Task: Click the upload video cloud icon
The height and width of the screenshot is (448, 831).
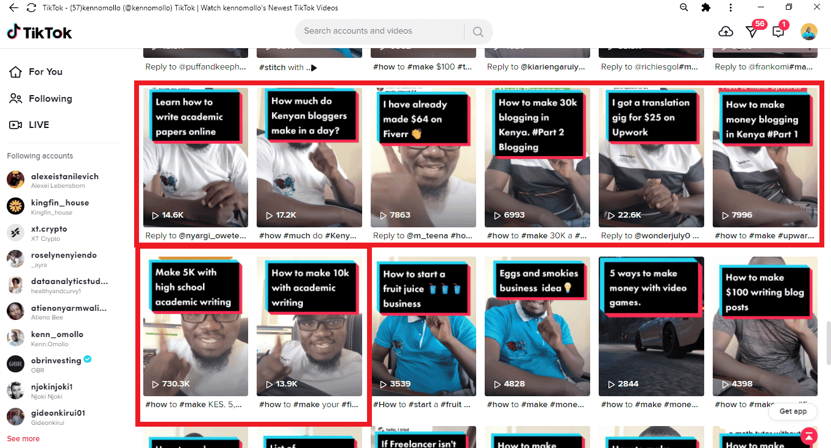Action: [726, 32]
